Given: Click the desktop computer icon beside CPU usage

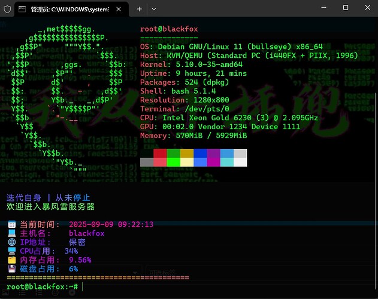Looking at the screenshot, I should 11,251.
